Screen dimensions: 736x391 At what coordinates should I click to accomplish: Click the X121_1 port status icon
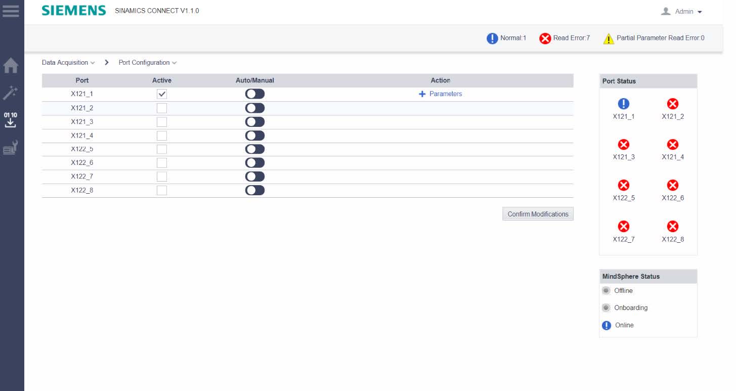coord(624,104)
